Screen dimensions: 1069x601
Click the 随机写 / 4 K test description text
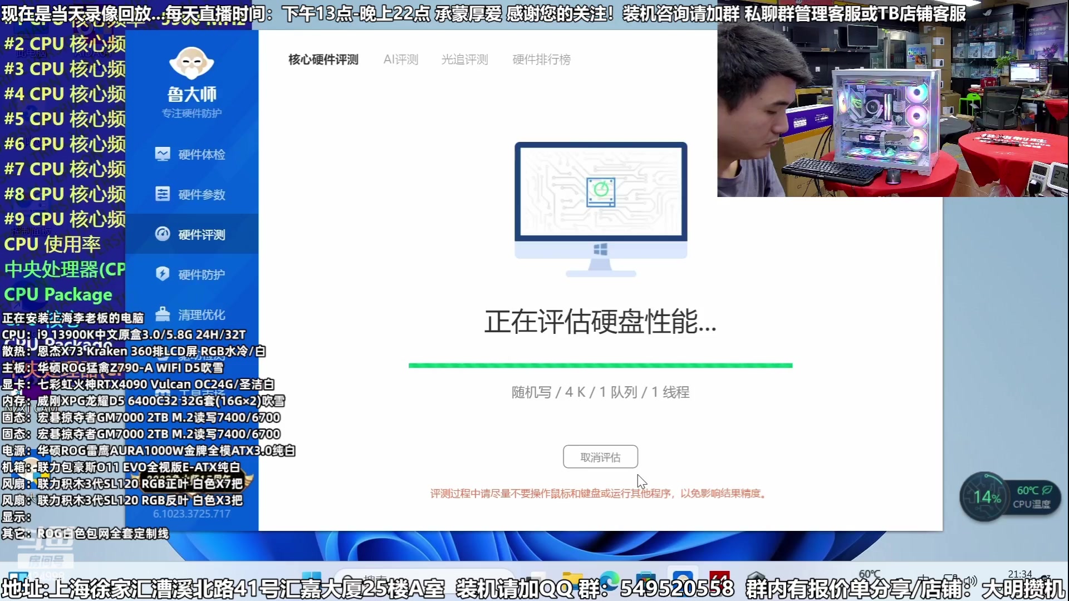(x=600, y=392)
